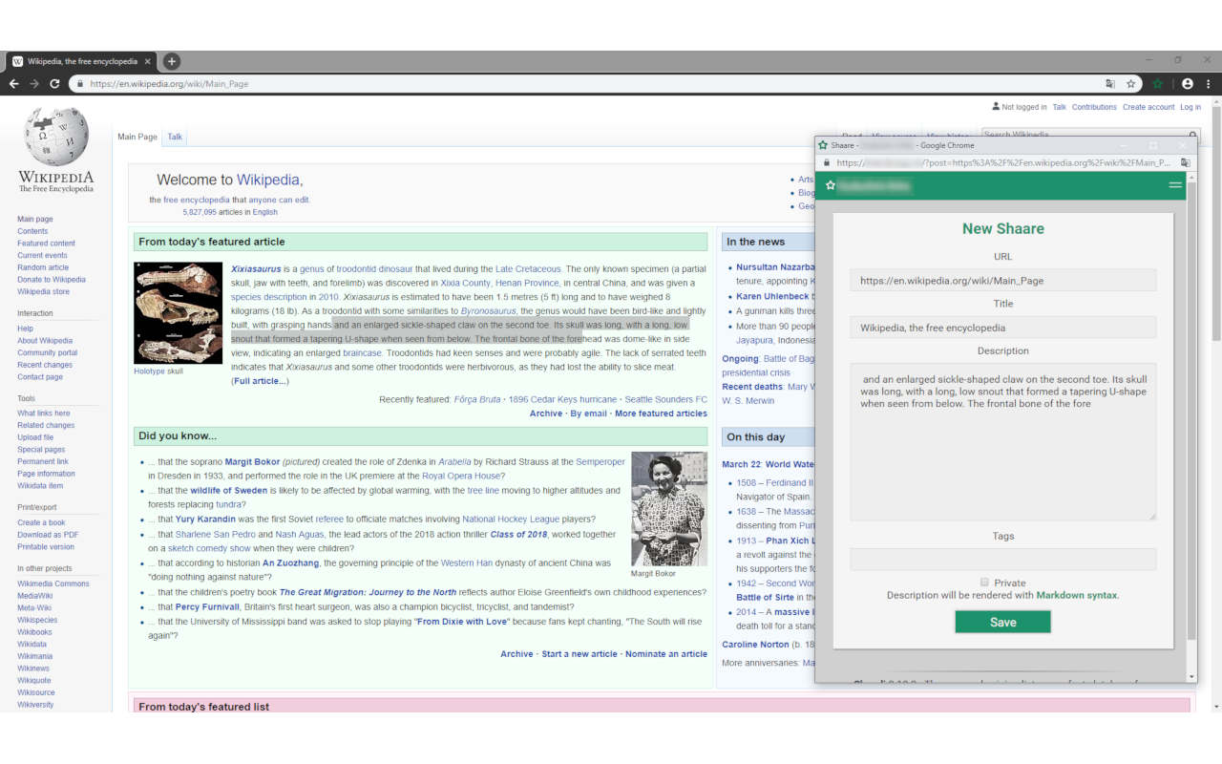
Task: Open the Class of 2018 link
Action: [x=519, y=535]
